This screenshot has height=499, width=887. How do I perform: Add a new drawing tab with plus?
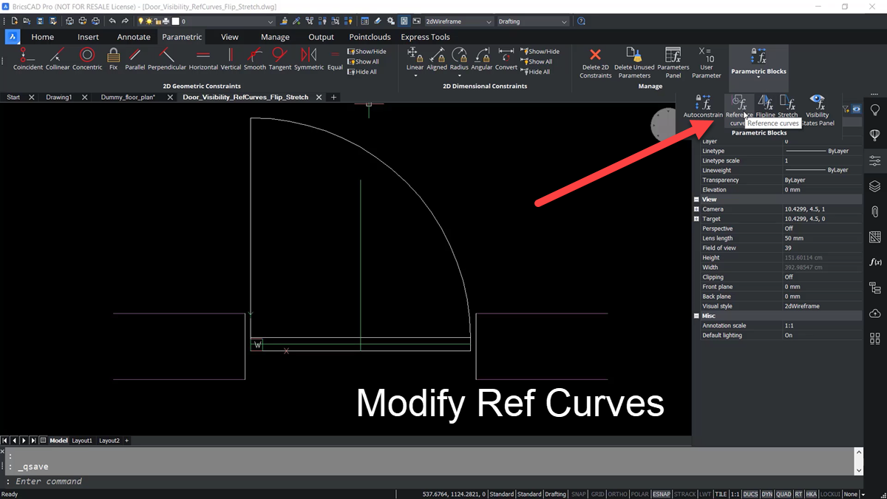click(x=333, y=97)
